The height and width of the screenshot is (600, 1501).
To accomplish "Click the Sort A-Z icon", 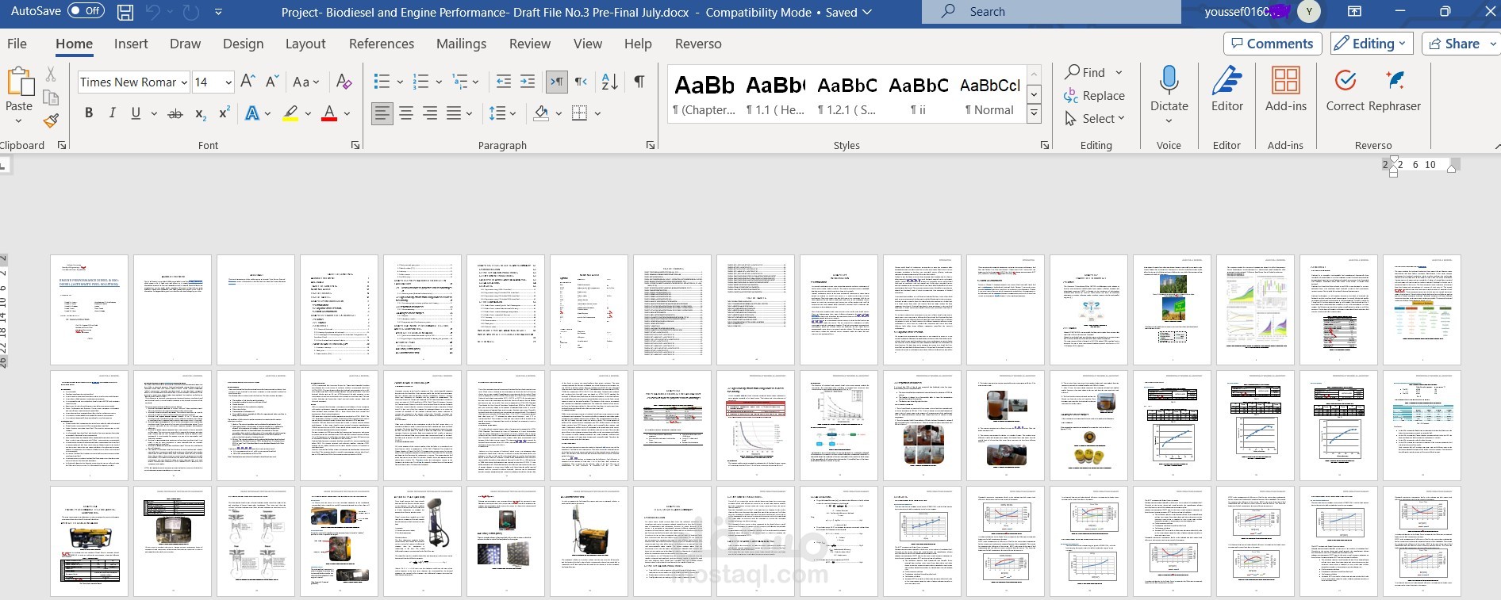I will pyautogui.click(x=609, y=82).
